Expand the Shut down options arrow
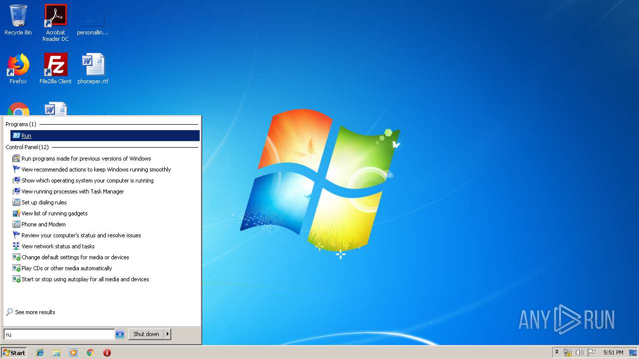This screenshot has width=639, height=359. (168, 334)
